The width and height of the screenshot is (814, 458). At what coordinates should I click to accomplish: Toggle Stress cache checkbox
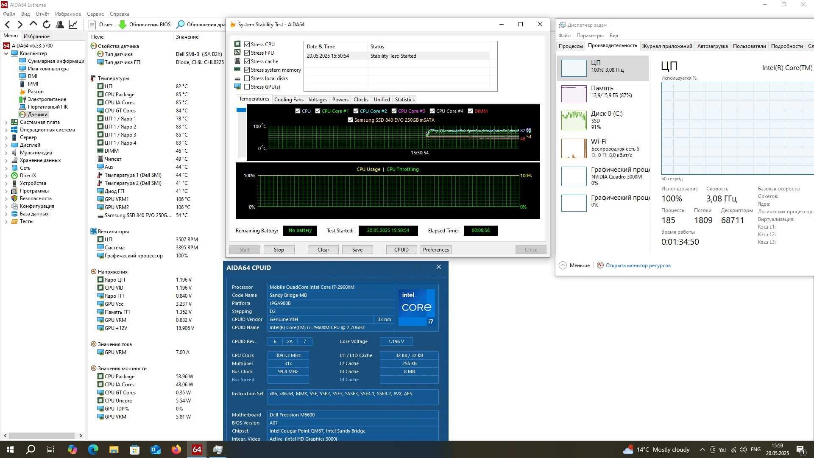tap(247, 61)
